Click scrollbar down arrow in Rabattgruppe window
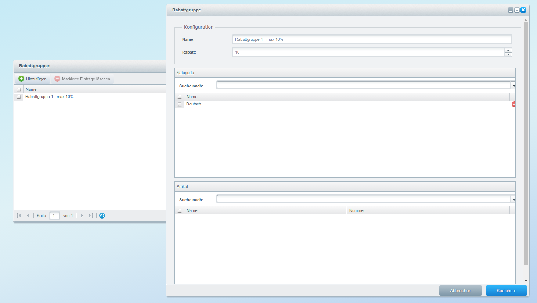The width and height of the screenshot is (537, 303). point(526,281)
